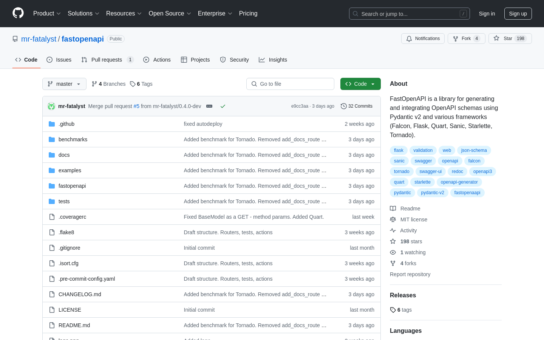Open the 198 stars link

coord(411,241)
